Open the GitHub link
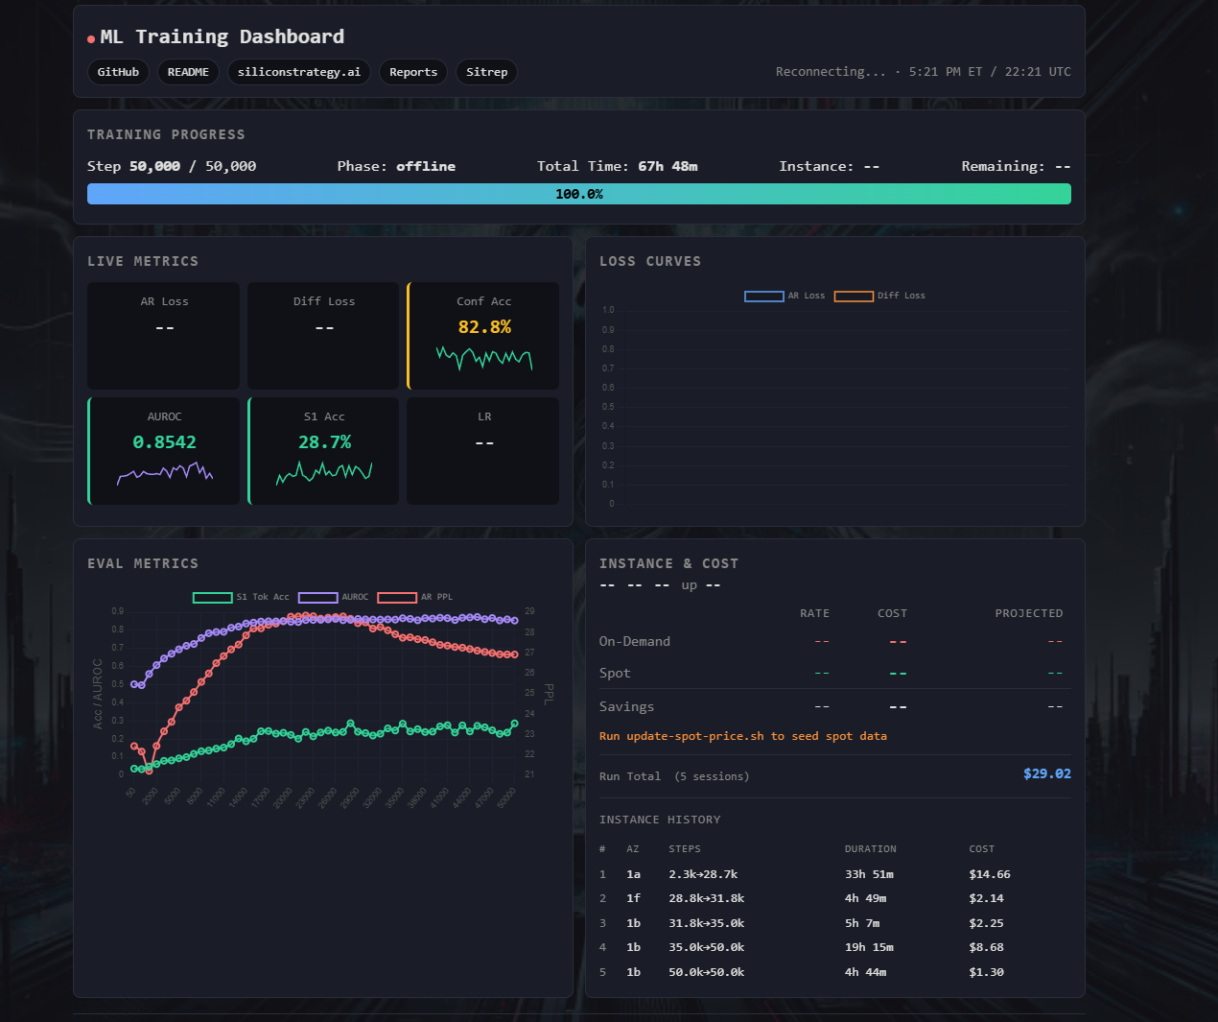The width and height of the screenshot is (1218, 1022). coord(118,72)
